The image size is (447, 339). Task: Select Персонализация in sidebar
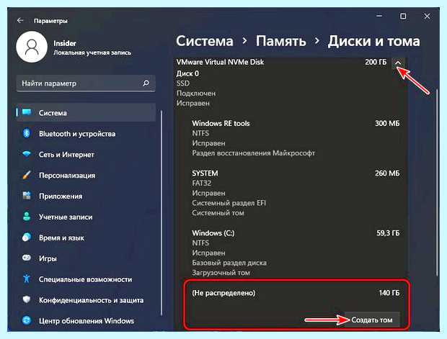[x=86, y=175]
